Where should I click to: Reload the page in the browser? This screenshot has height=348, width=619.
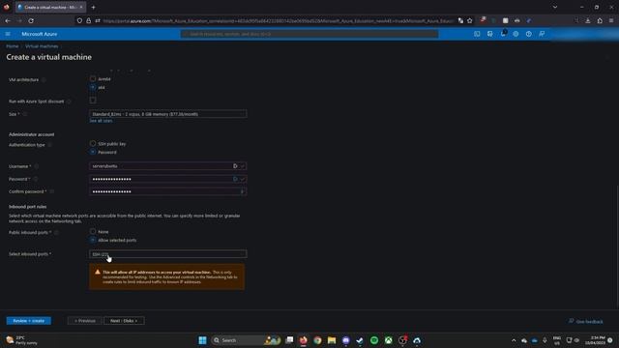click(31, 20)
